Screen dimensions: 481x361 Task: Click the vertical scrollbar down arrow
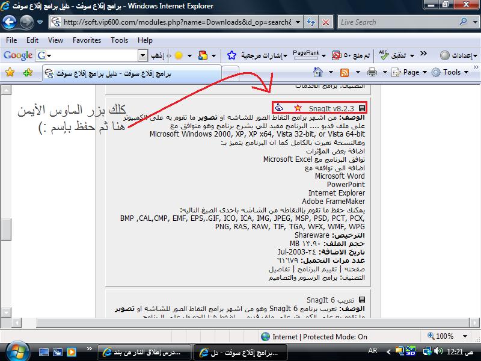coord(6,312)
